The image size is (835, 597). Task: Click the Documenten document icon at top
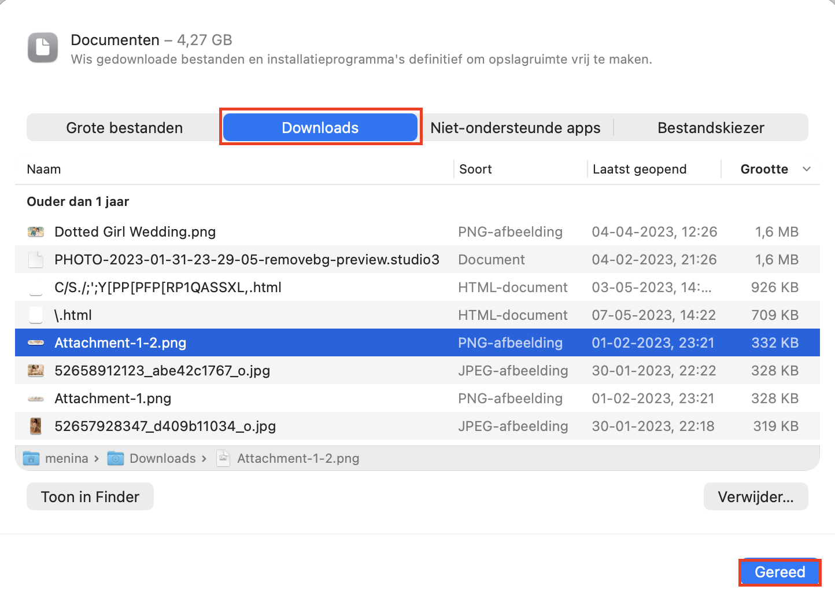tap(42, 48)
